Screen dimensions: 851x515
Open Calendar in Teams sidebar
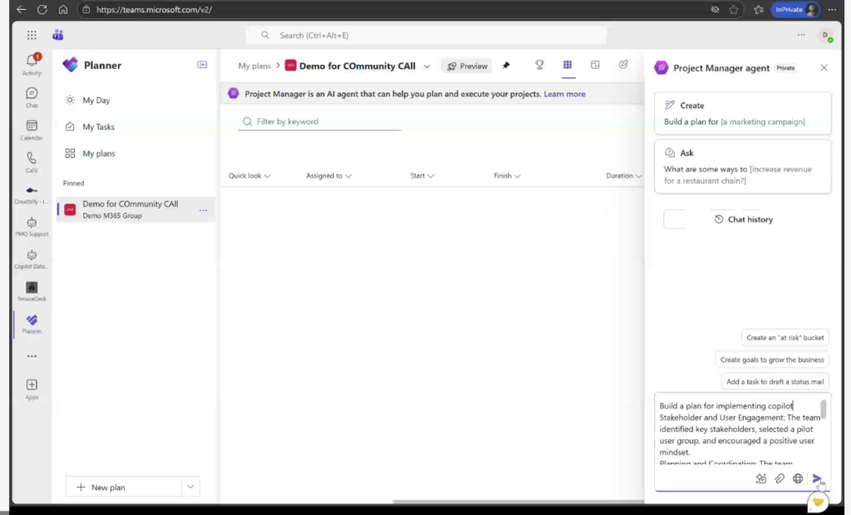tap(32, 129)
